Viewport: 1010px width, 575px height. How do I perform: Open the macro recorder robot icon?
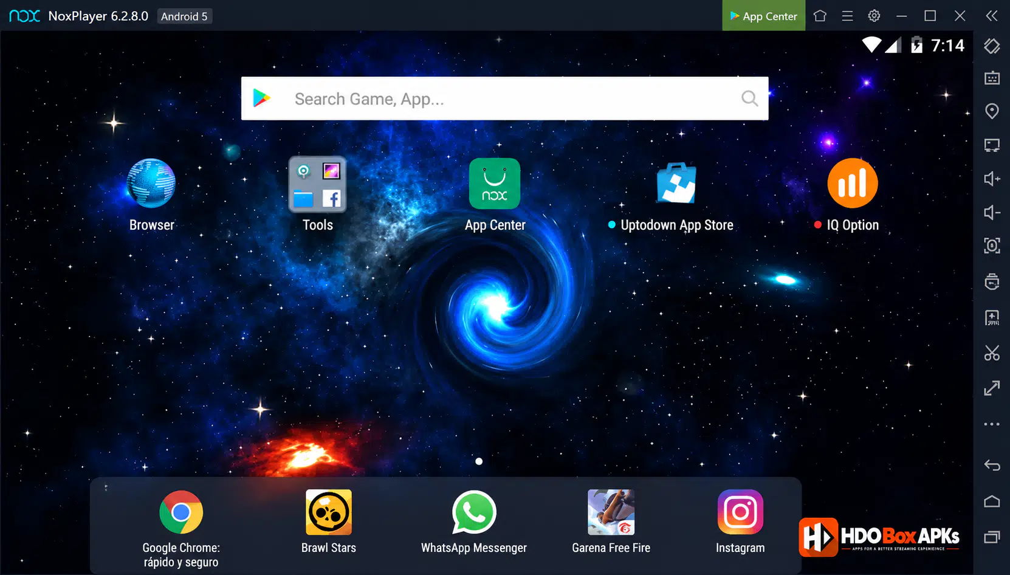(992, 281)
